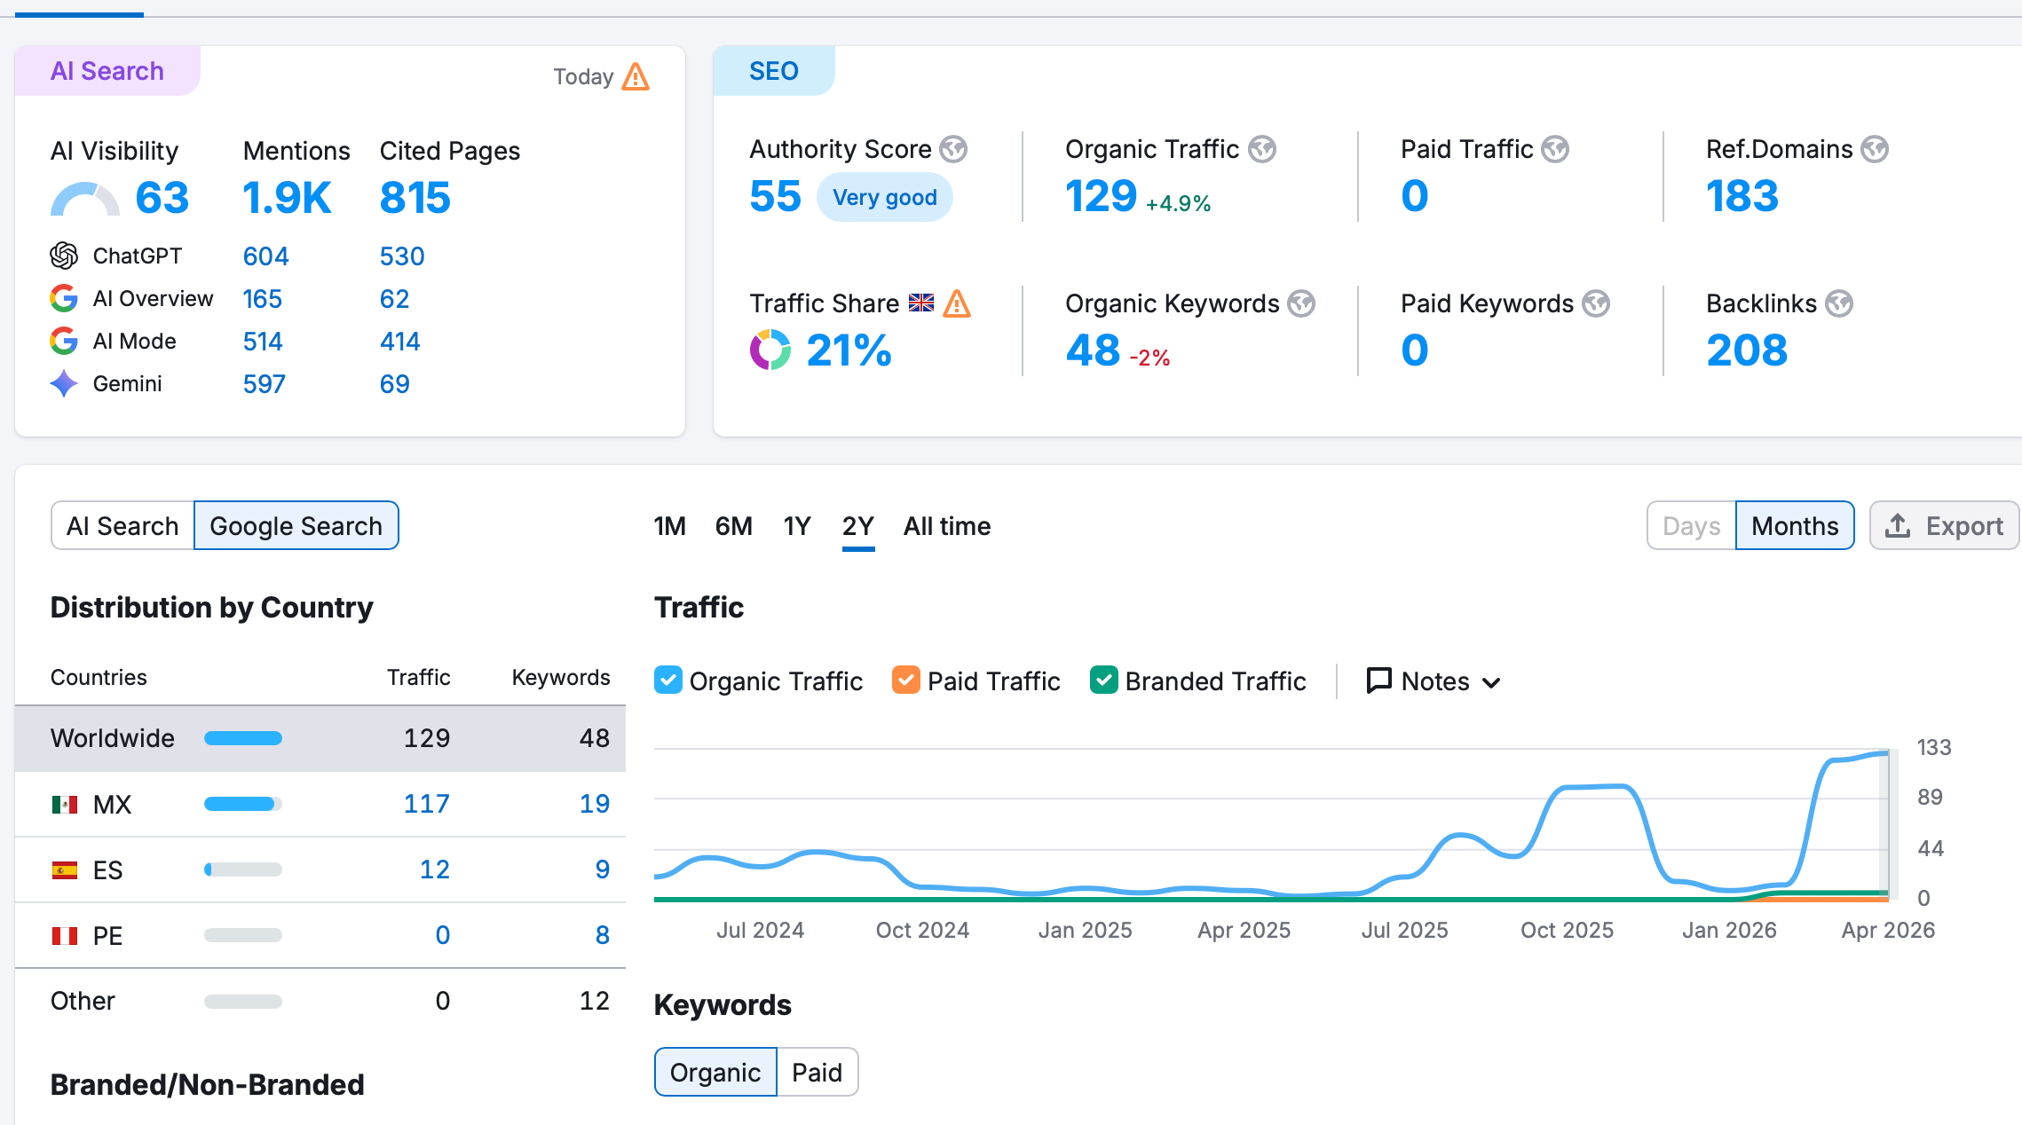Click the globe icon beside Authority Score
Image resolution: width=2022 pixels, height=1125 pixels.
click(953, 149)
